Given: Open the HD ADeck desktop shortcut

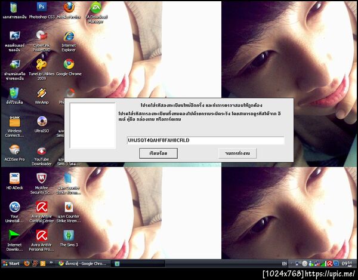Looking at the screenshot, I should pos(14,181).
